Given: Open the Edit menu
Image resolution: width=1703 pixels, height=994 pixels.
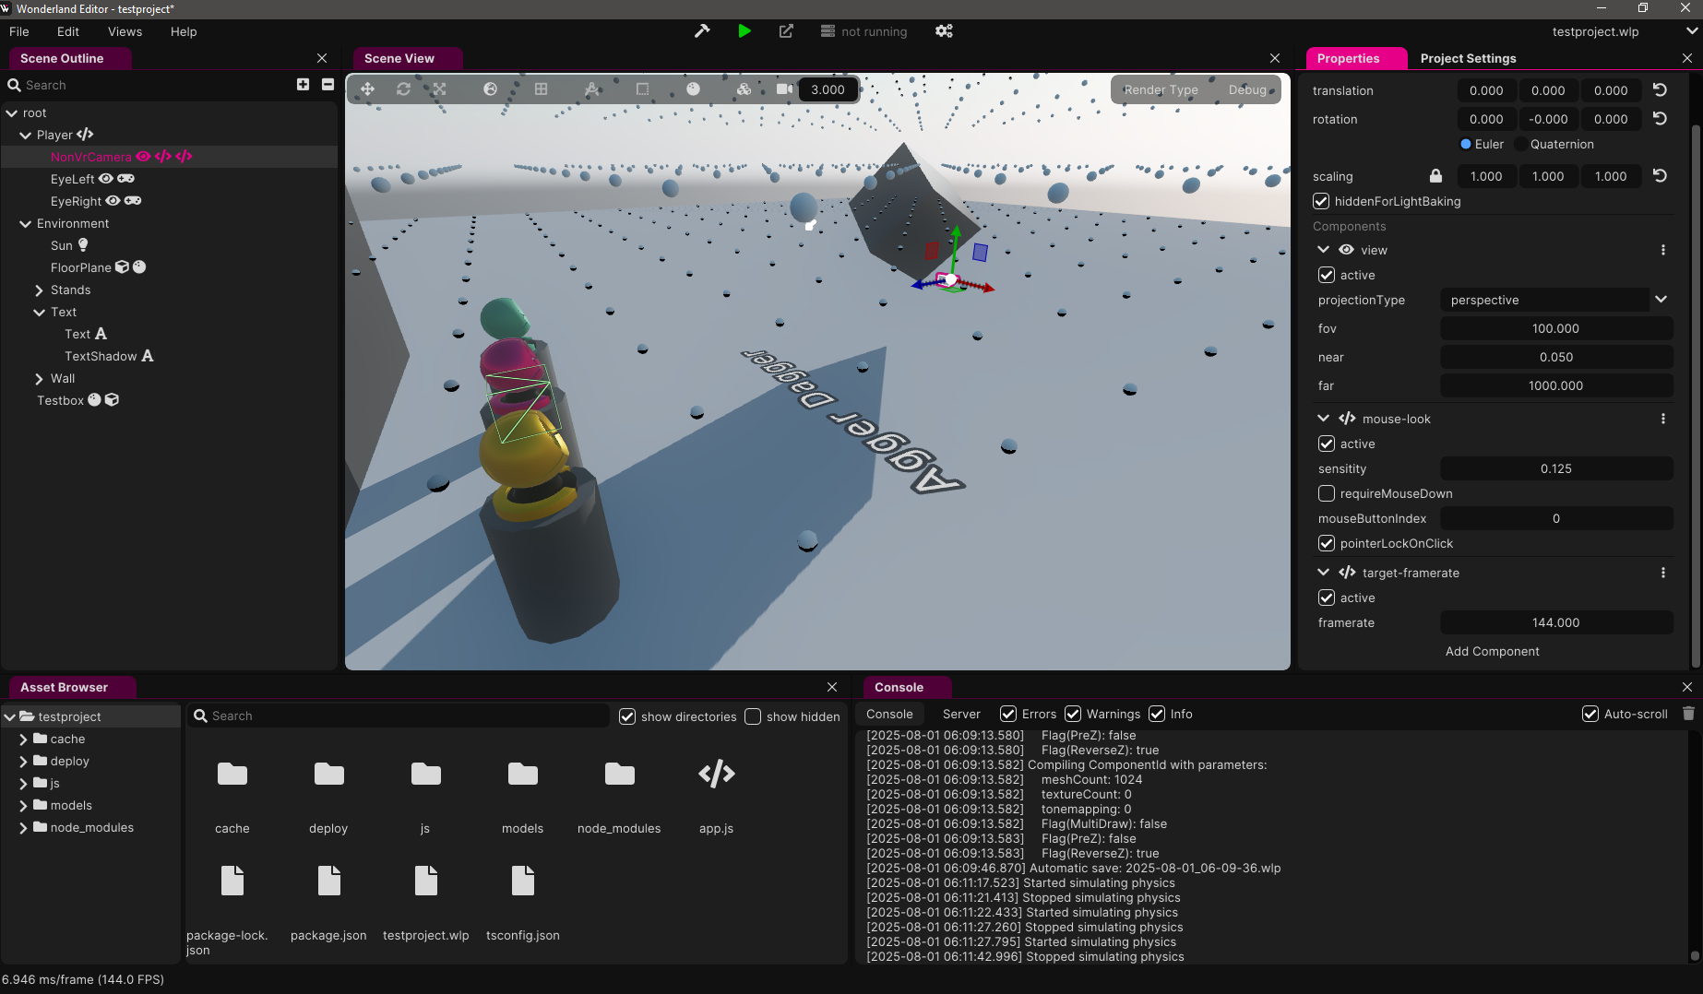Looking at the screenshot, I should coord(68,31).
